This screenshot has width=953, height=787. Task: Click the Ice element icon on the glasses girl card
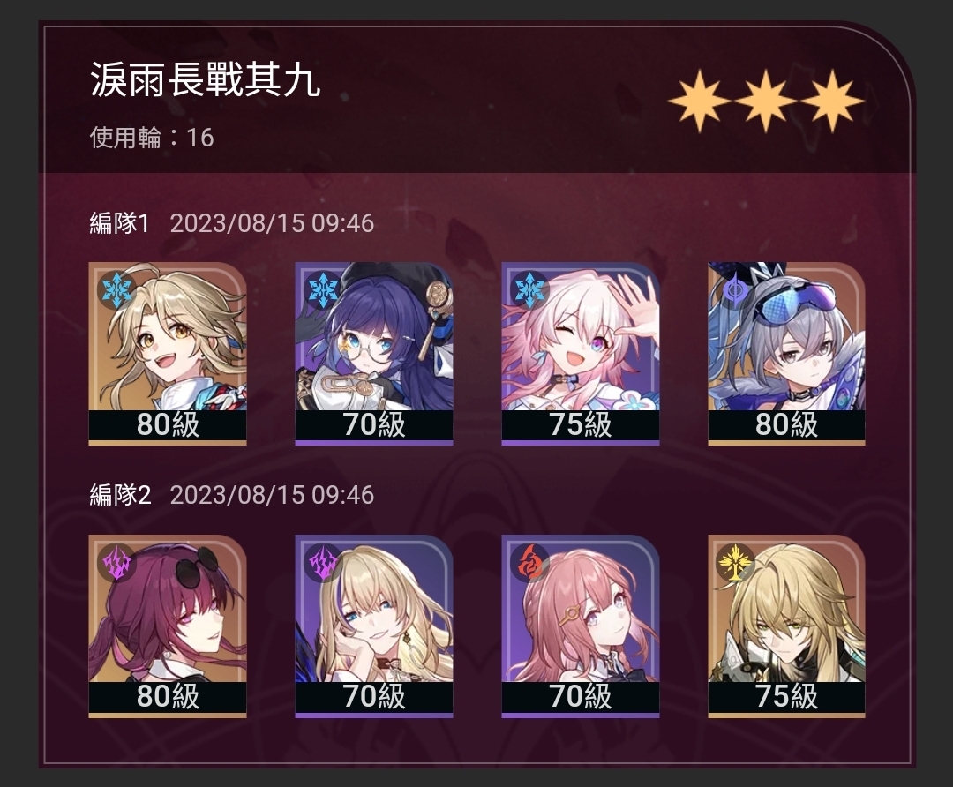point(323,289)
